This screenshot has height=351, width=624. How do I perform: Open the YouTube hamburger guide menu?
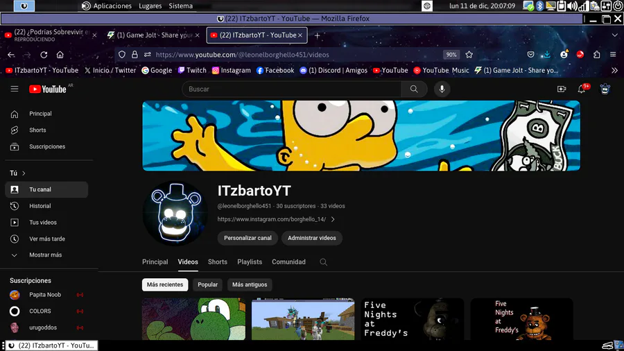(15, 89)
